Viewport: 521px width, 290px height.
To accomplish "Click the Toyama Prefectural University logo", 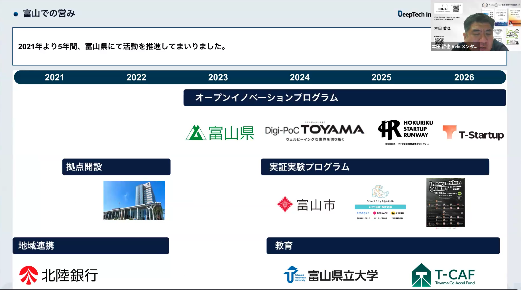I will [x=331, y=275].
